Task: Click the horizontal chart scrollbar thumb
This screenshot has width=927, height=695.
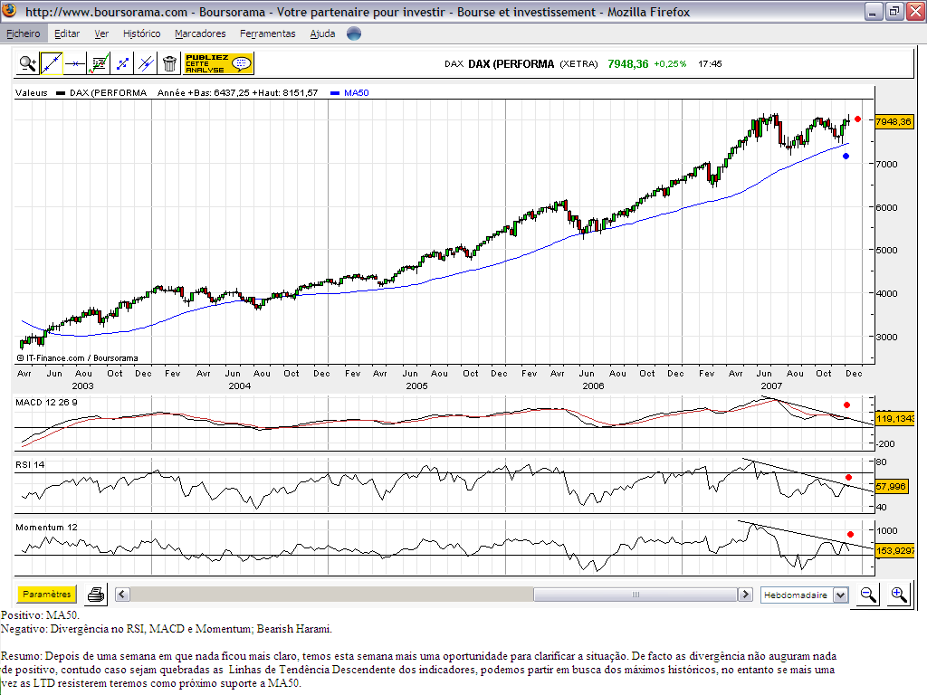Action: [636, 595]
